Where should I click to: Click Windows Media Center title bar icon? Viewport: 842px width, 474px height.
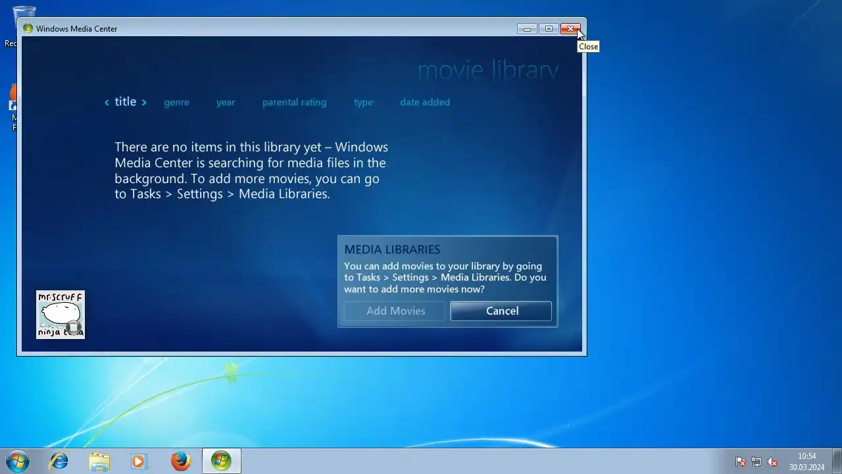[x=28, y=28]
